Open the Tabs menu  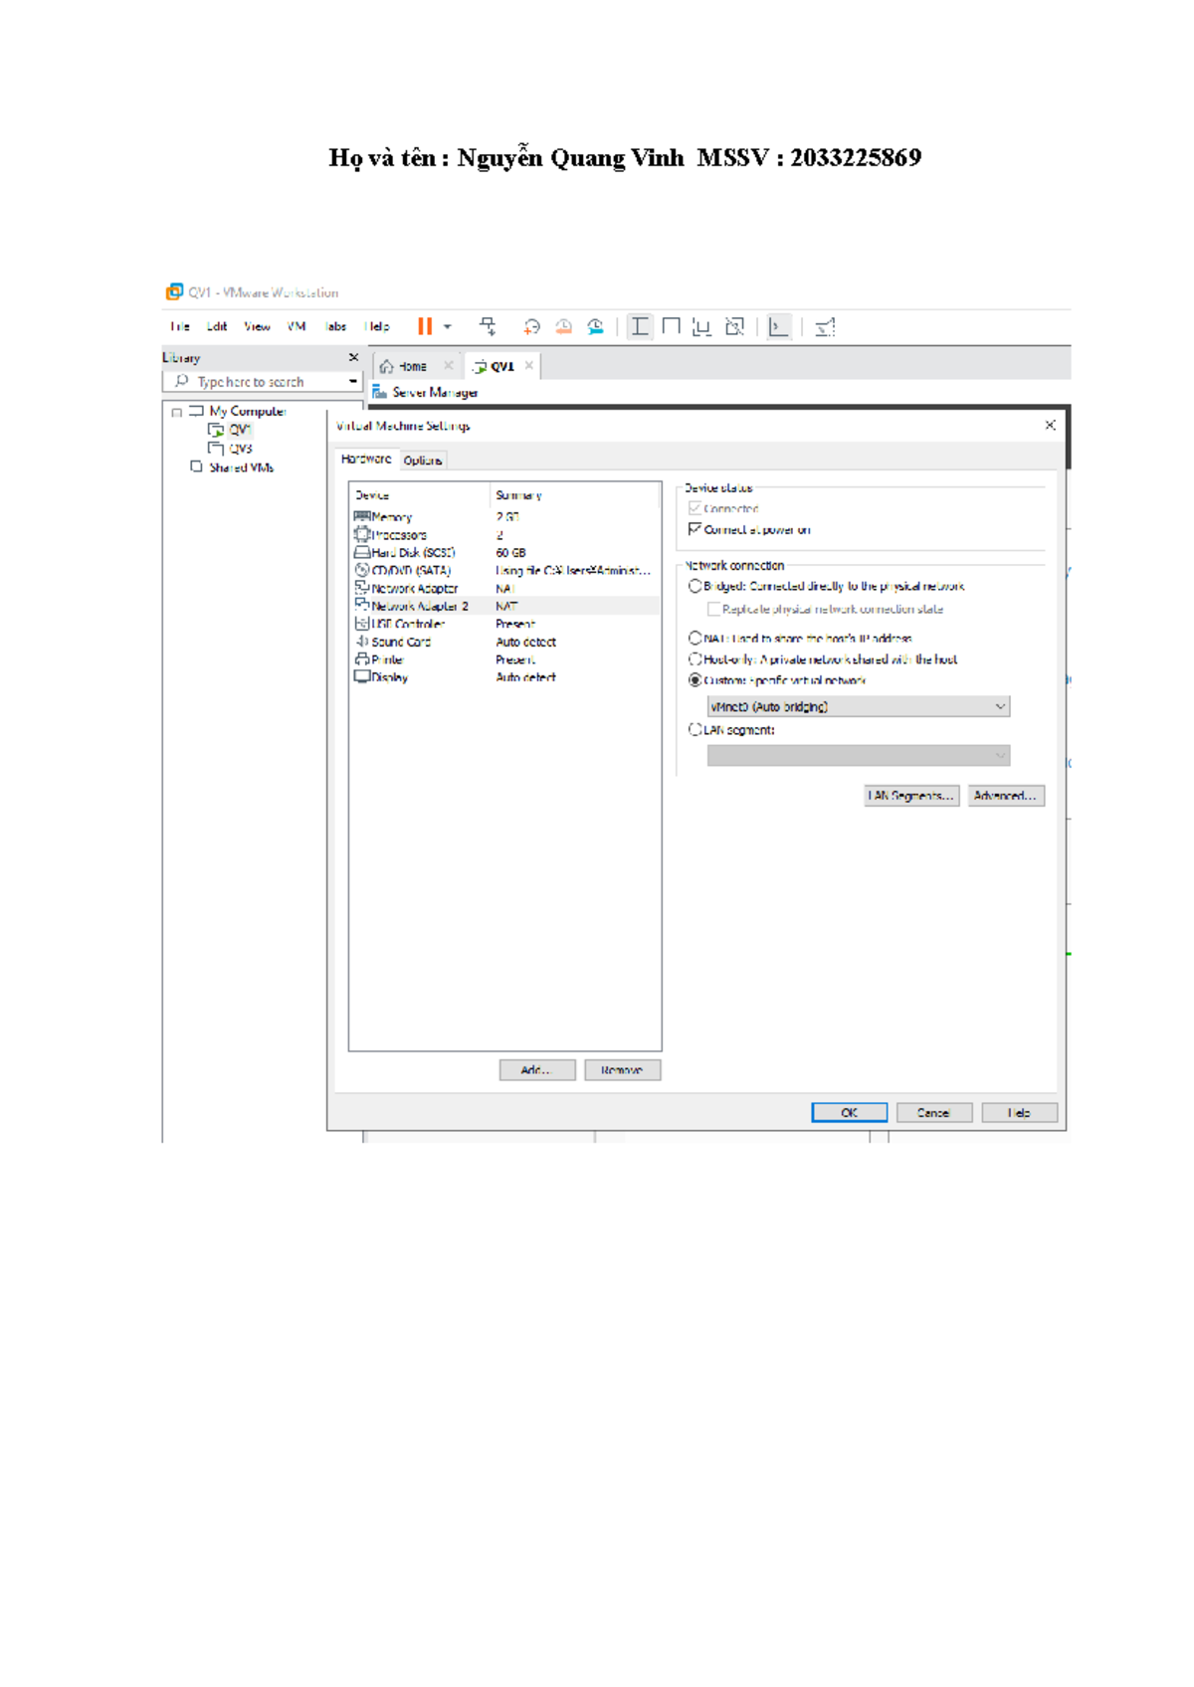coord(335,326)
